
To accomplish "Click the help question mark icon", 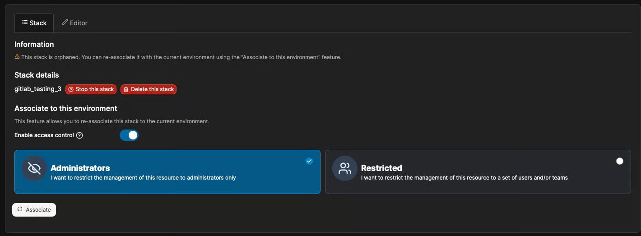I will coord(79,135).
